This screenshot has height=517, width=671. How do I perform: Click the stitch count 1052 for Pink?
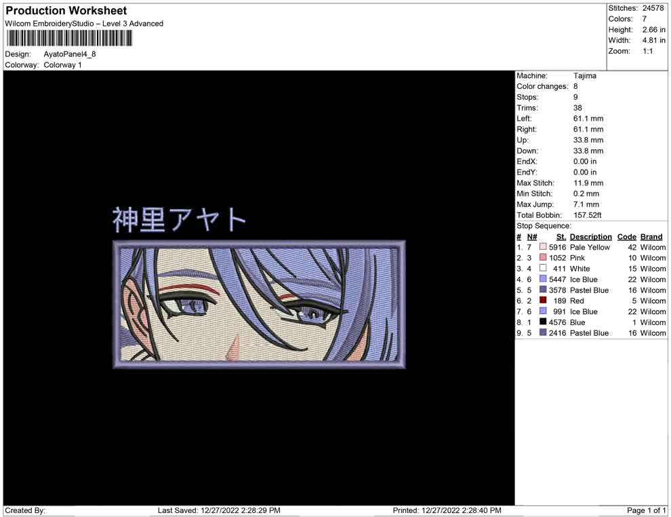[558, 258]
